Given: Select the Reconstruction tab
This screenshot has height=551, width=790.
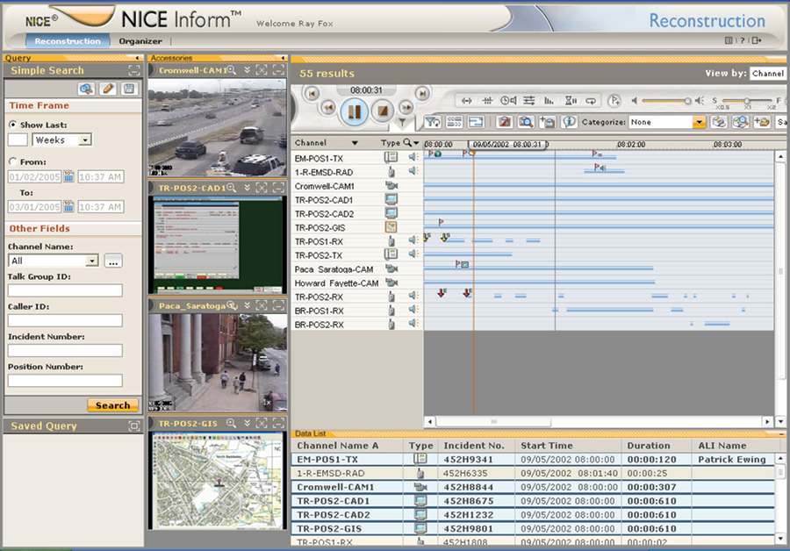Looking at the screenshot, I should point(68,41).
